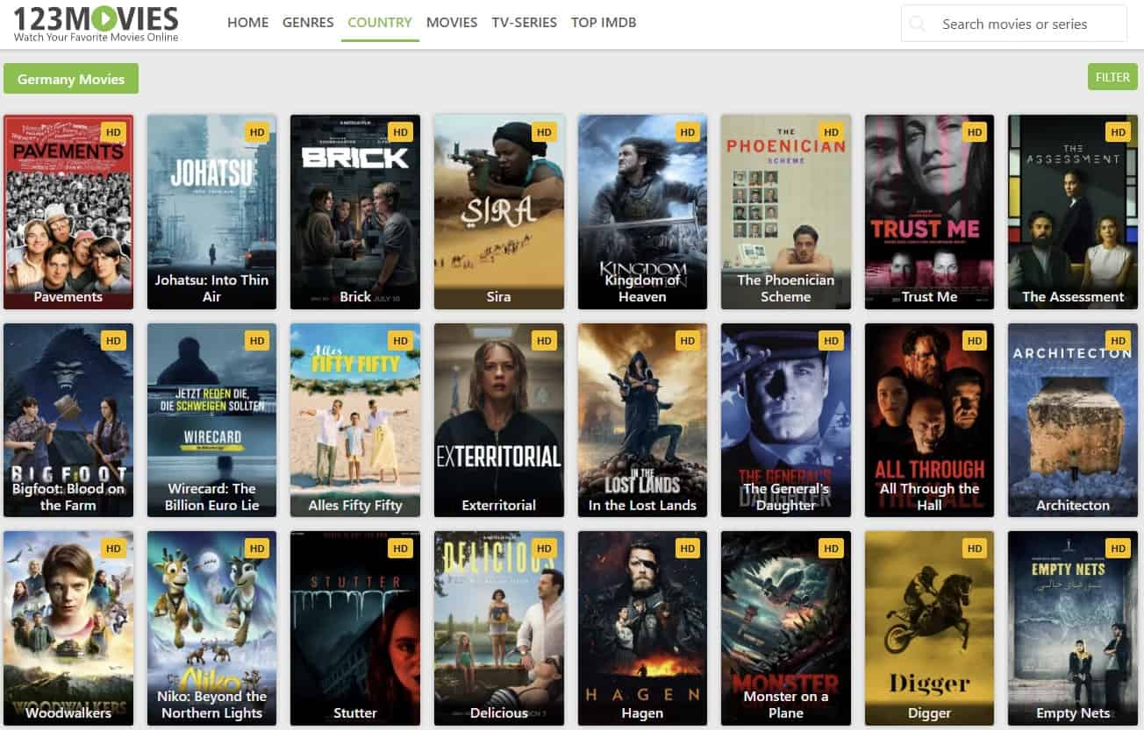The height and width of the screenshot is (730, 1144).
Task: Open Wirecard: The Billion Euro Lie poster
Action: [x=211, y=420]
